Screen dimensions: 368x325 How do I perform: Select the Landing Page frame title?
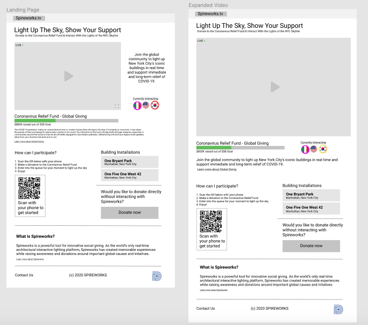23,10
